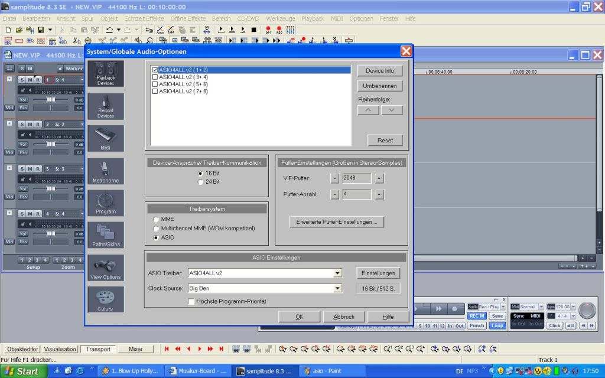Viewport: 605px width, 378px height.
Task: Check ASIO4ALL v2 (7+ 8) device
Action: (155, 92)
